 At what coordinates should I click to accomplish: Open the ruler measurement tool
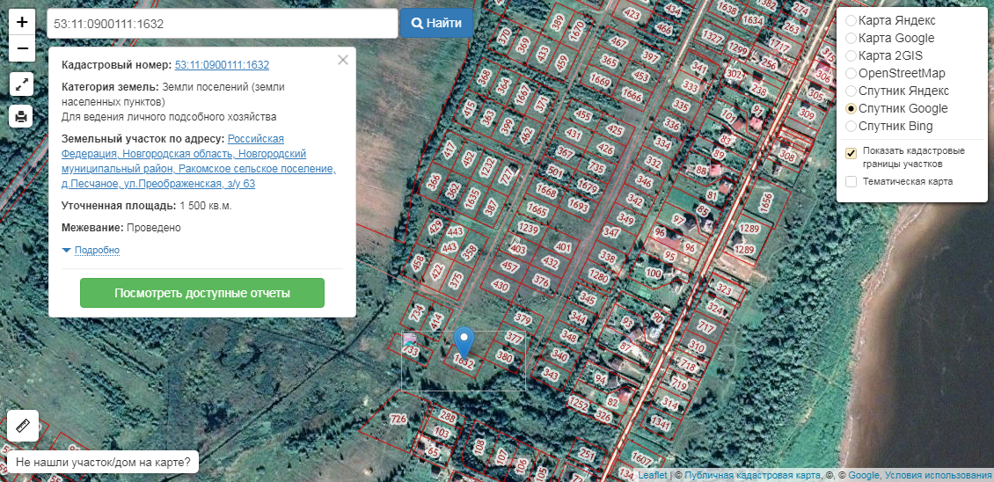coord(23,426)
